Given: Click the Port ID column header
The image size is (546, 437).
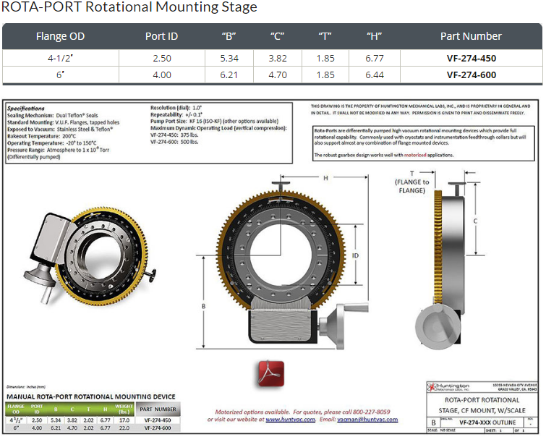Looking at the screenshot, I should click(161, 36).
